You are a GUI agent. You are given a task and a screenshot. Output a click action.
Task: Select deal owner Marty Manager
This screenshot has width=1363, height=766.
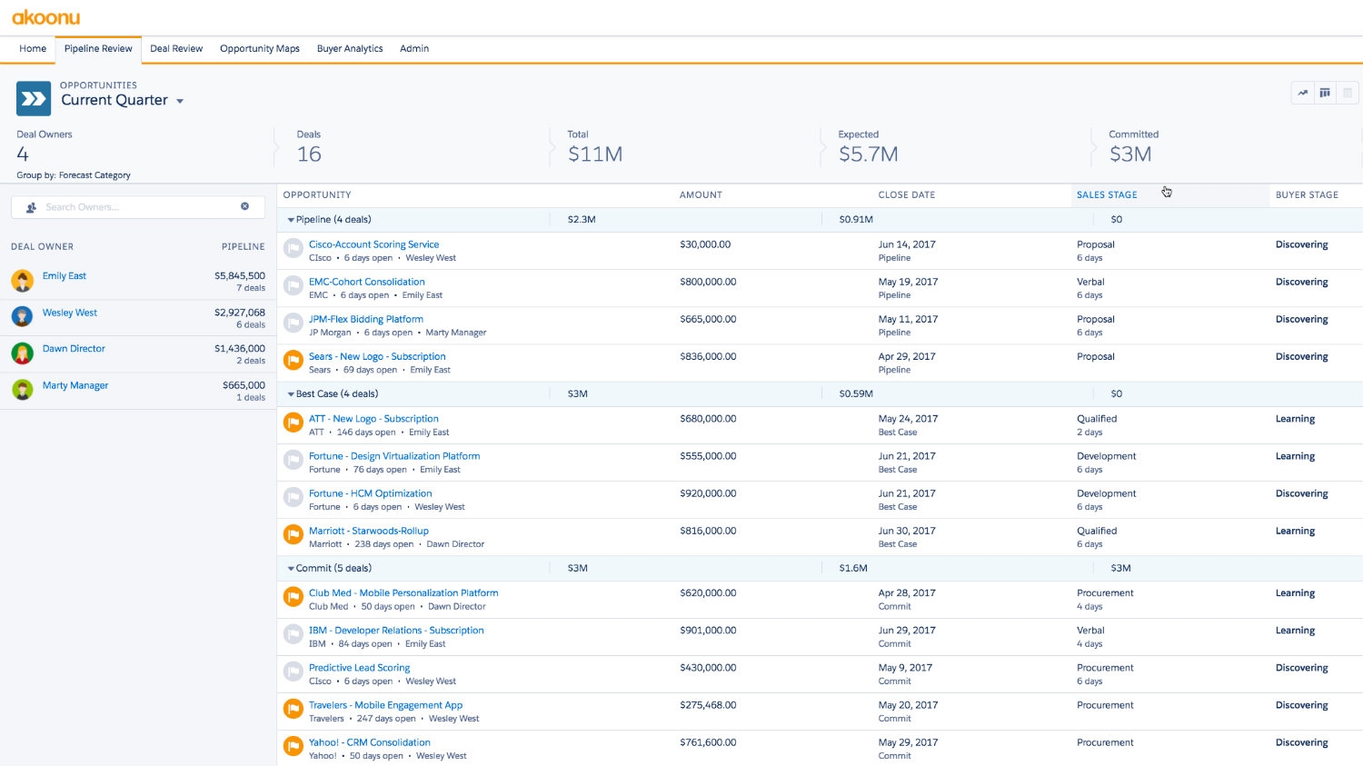75,385
